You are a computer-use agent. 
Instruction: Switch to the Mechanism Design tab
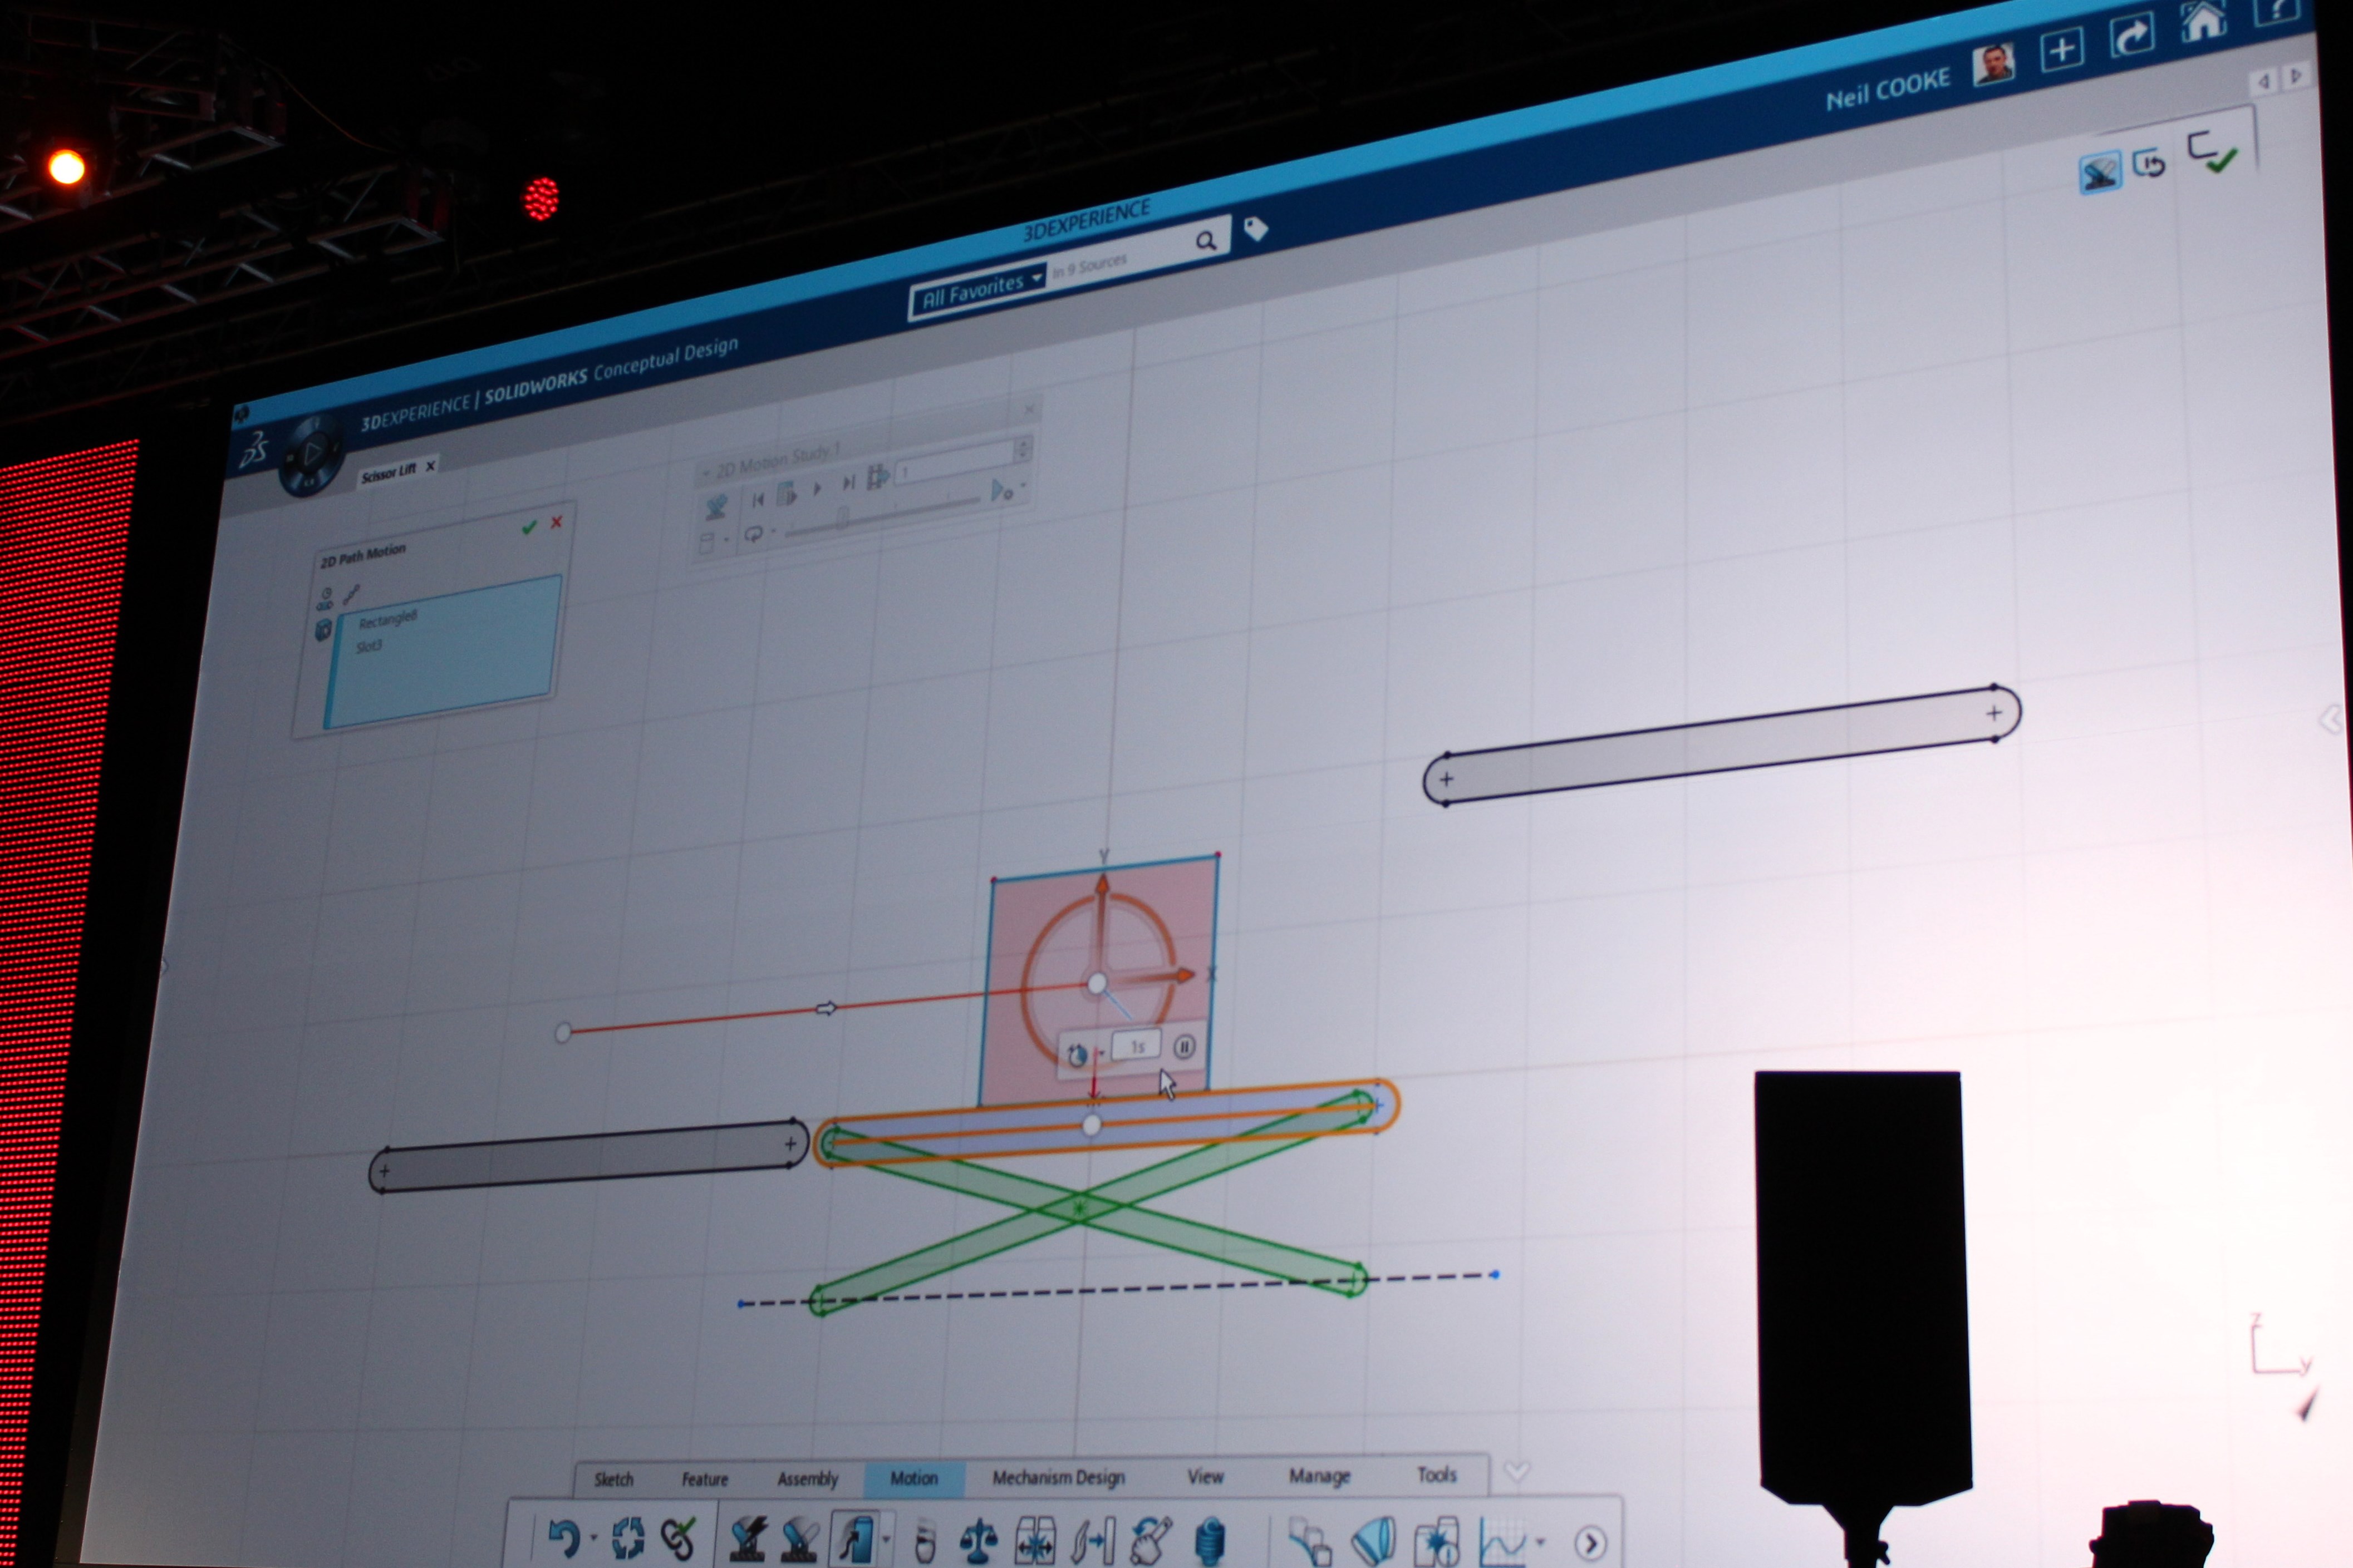tap(1058, 1477)
